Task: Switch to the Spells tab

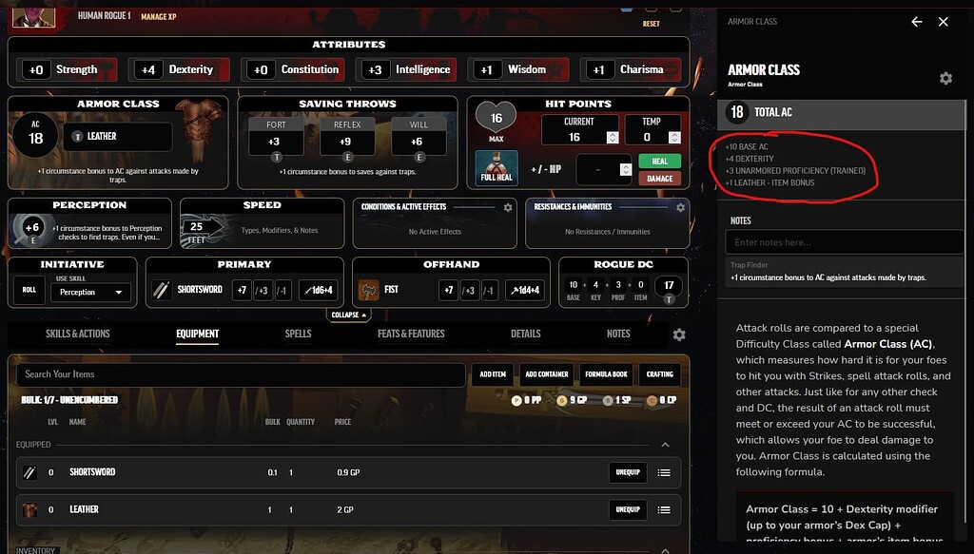Action: (x=298, y=334)
